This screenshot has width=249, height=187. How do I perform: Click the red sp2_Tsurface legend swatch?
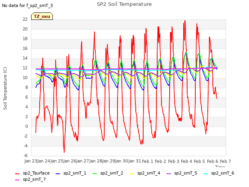17,174
